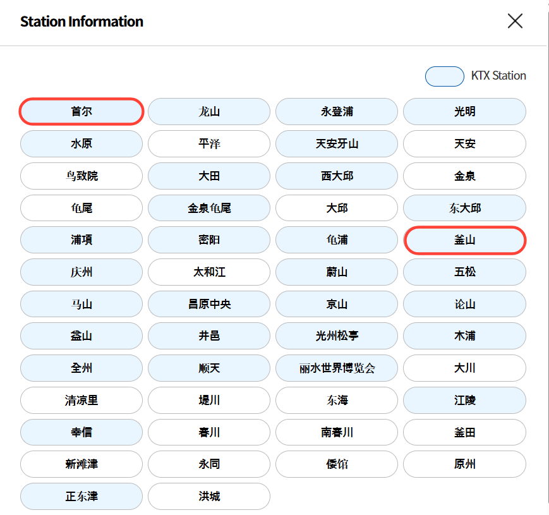Viewport: 549px width, 515px height.
Task: Click the 昌原中央 station button
Action: tap(209, 304)
